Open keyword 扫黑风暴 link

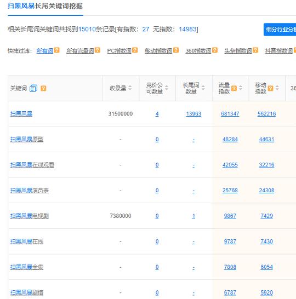click(21, 114)
